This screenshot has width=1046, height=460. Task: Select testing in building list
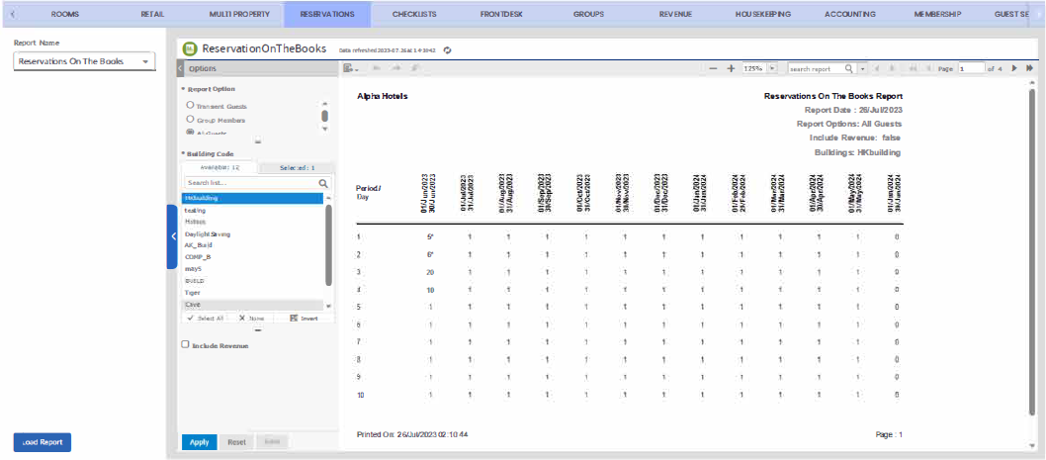(x=253, y=211)
